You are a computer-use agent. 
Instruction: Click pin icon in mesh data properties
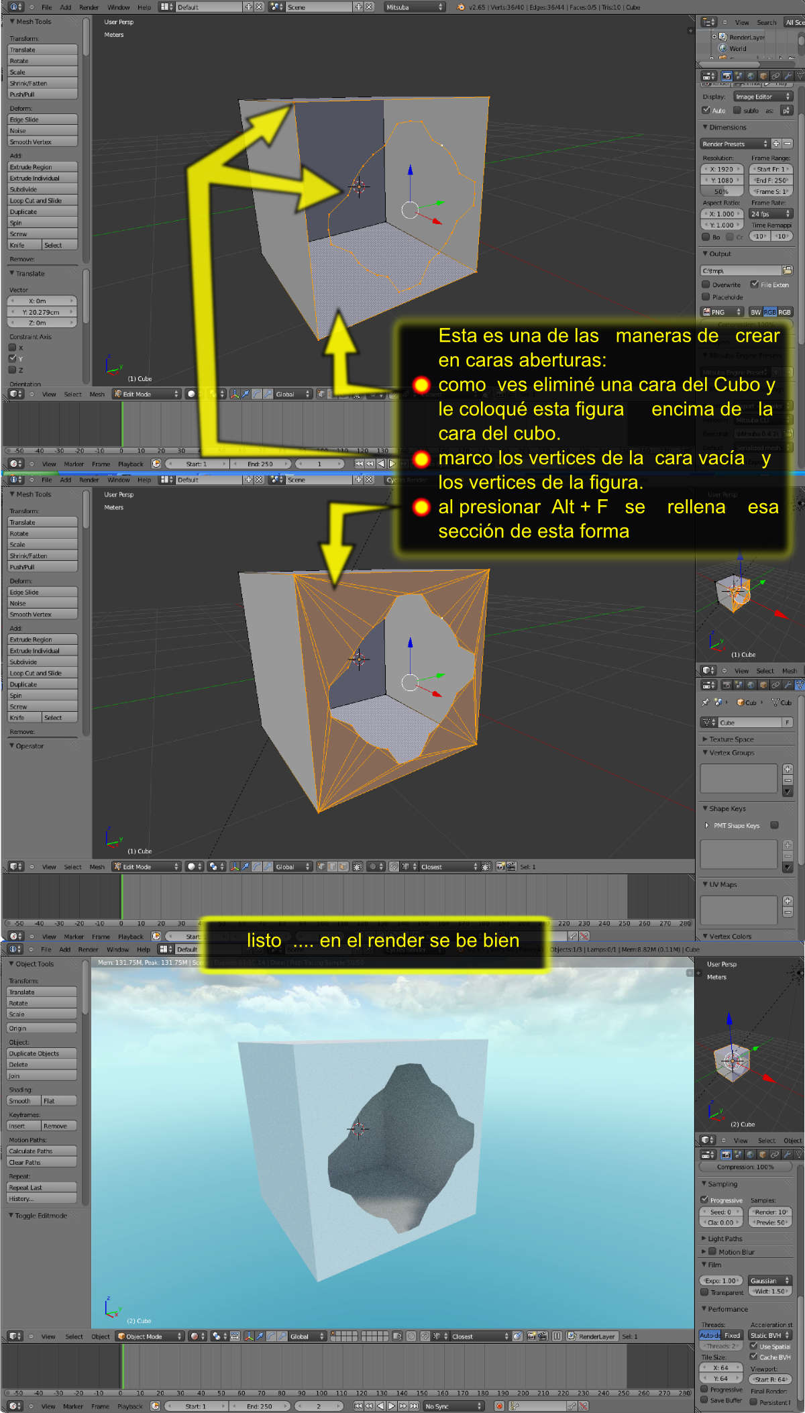(706, 702)
